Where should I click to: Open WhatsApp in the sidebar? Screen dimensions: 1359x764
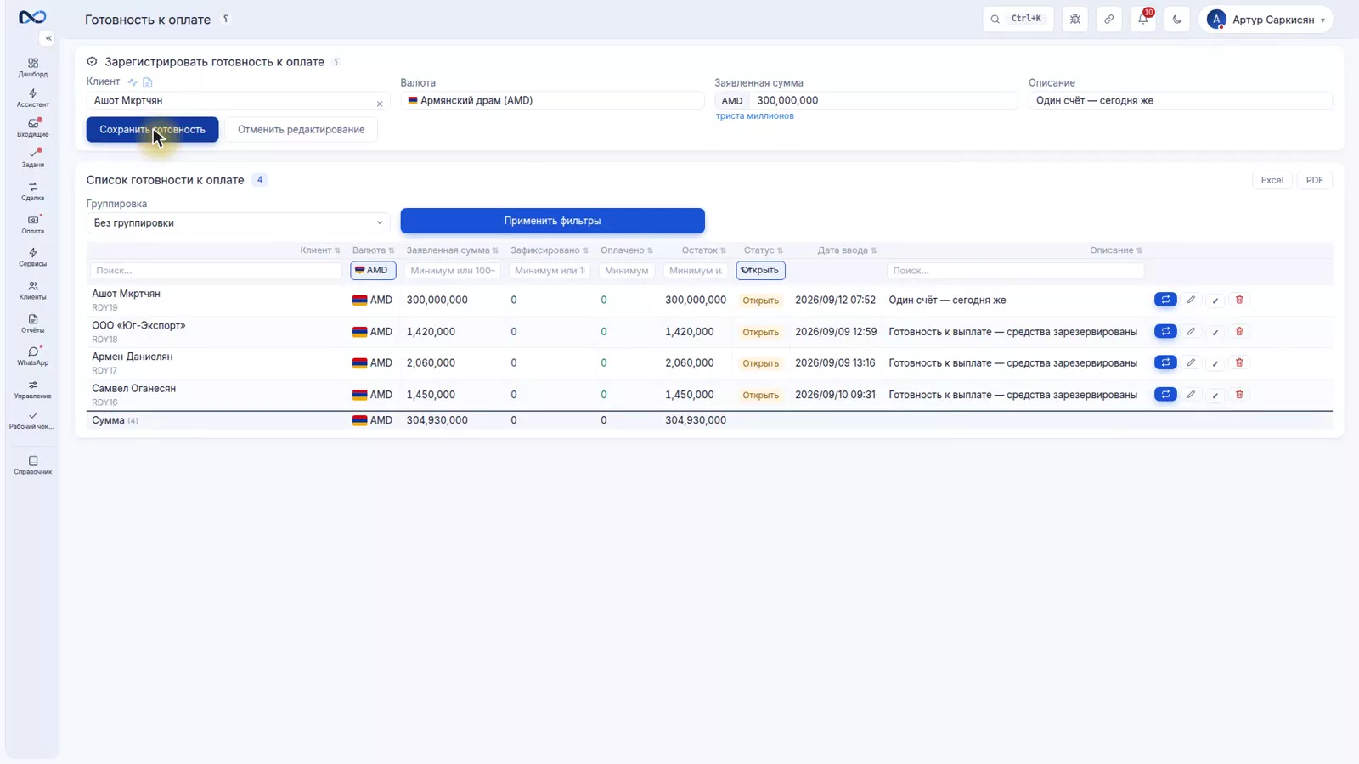(32, 356)
